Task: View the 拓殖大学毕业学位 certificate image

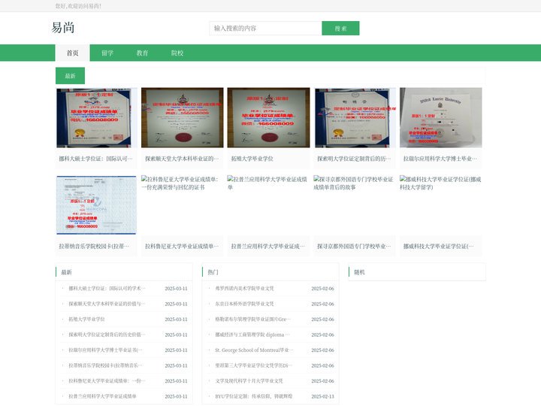Action: (x=268, y=118)
